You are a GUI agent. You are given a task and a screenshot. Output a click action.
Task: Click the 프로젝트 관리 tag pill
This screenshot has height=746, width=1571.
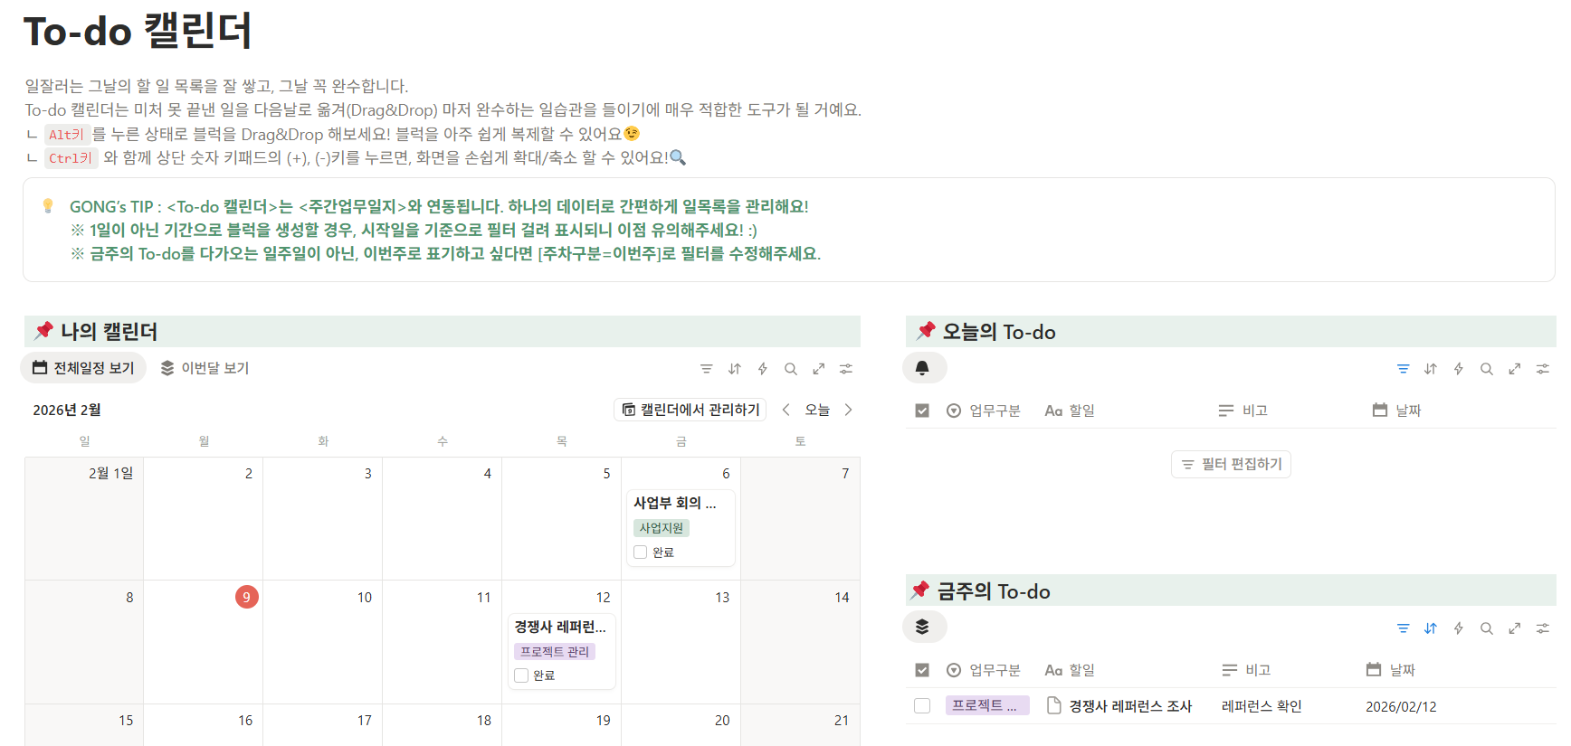pyautogui.click(x=556, y=650)
